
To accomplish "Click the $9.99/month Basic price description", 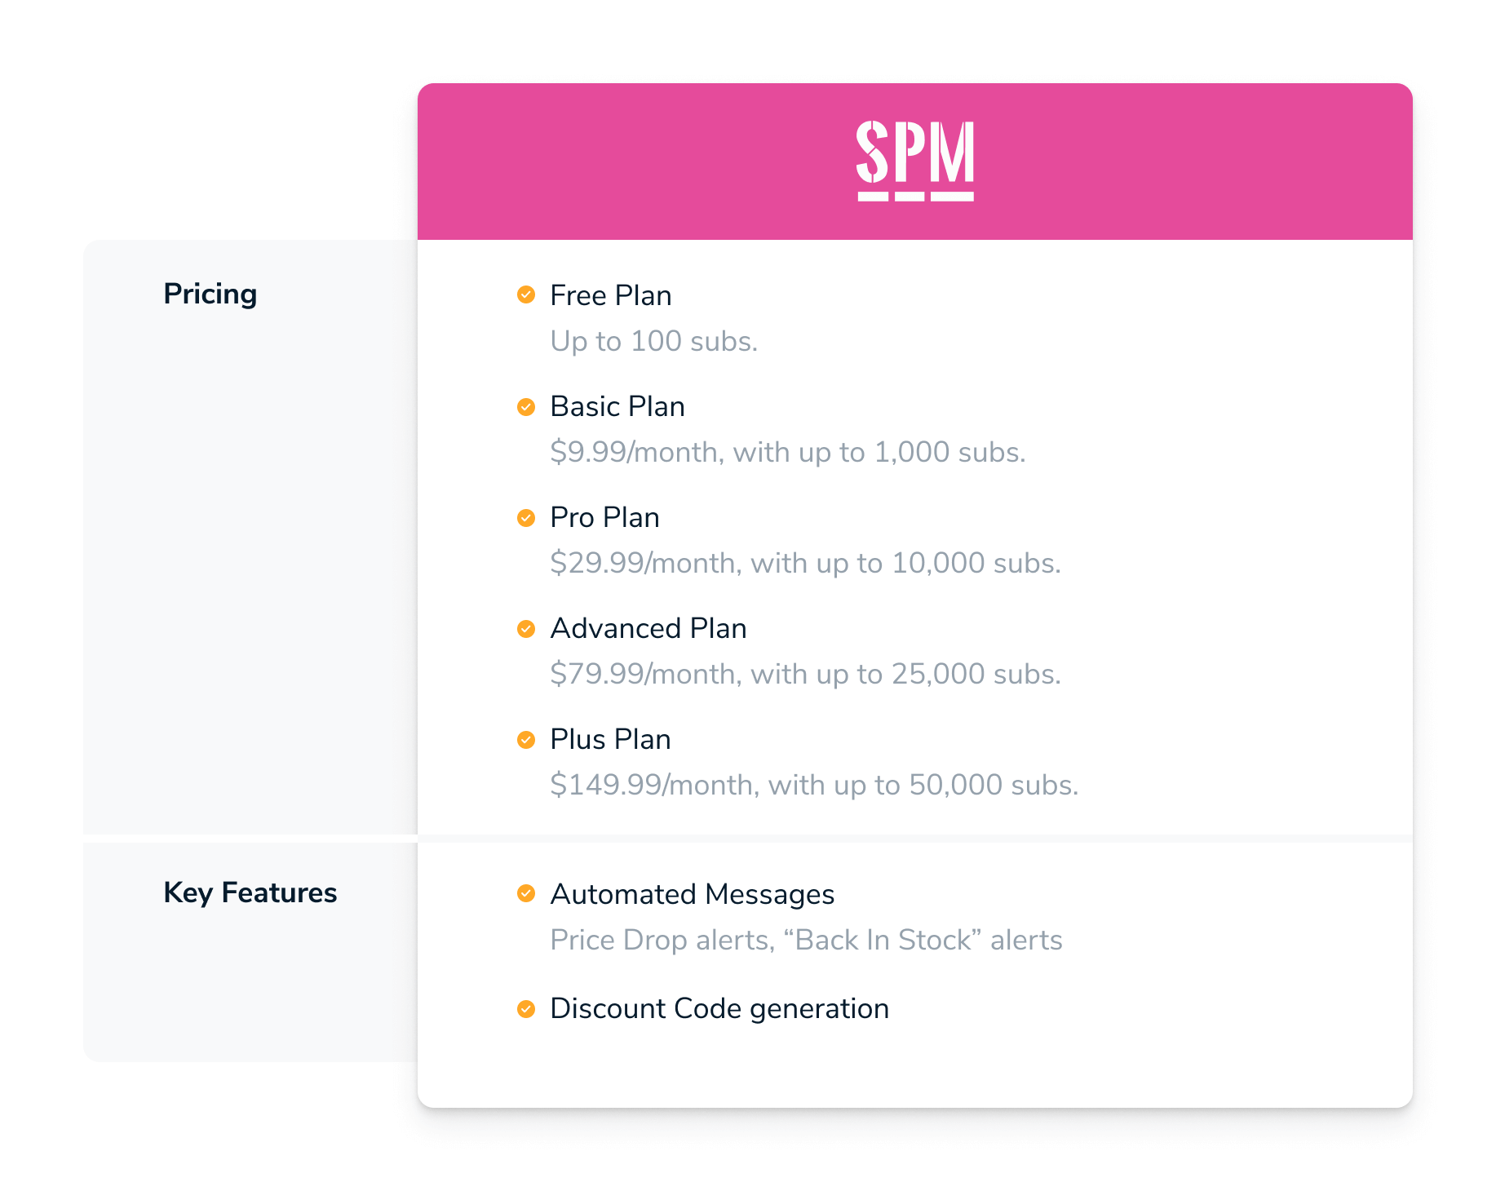I will [788, 452].
